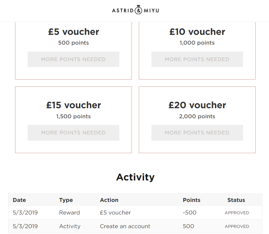Click More Points Needed under £15 voucher

[x=73, y=133]
